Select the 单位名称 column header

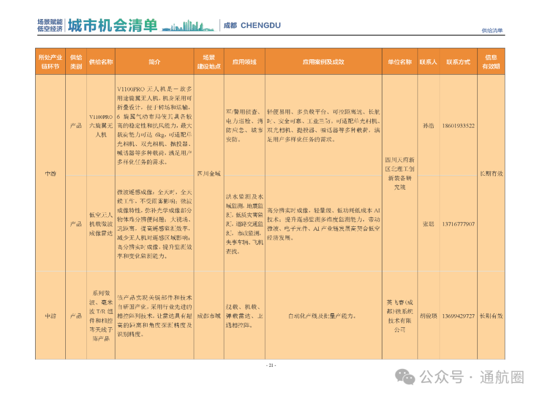click(x=399, y=62)
